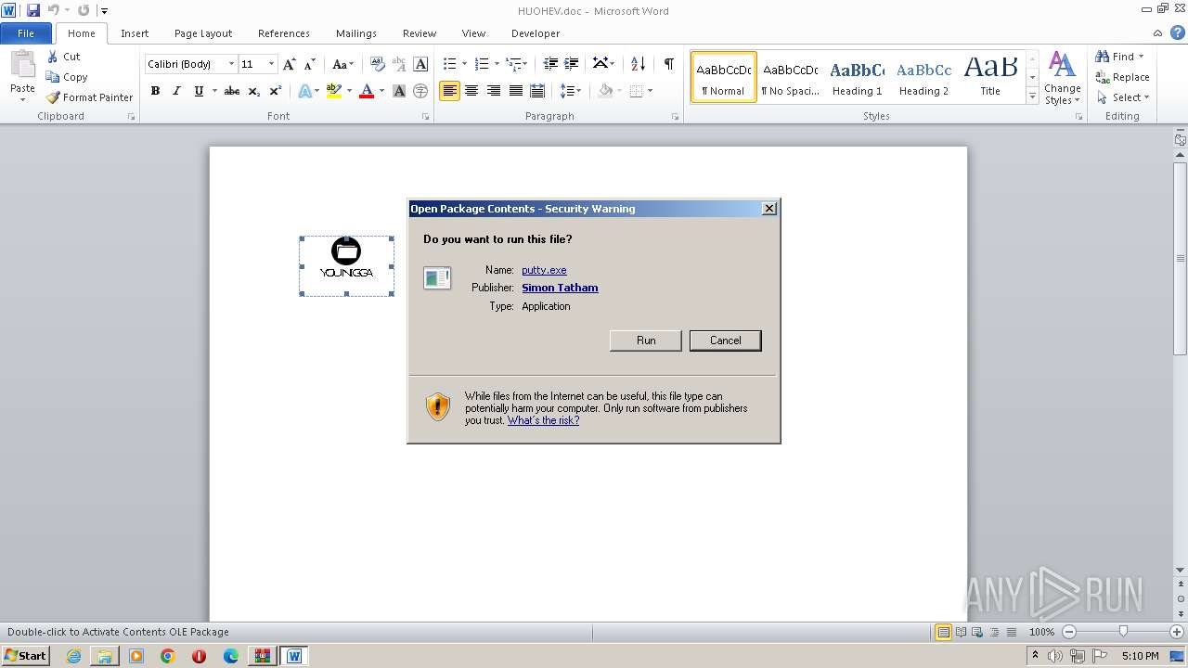Switch to the Insert tab
Viewport: 1188px width, 668px height.
coord(135,33)
